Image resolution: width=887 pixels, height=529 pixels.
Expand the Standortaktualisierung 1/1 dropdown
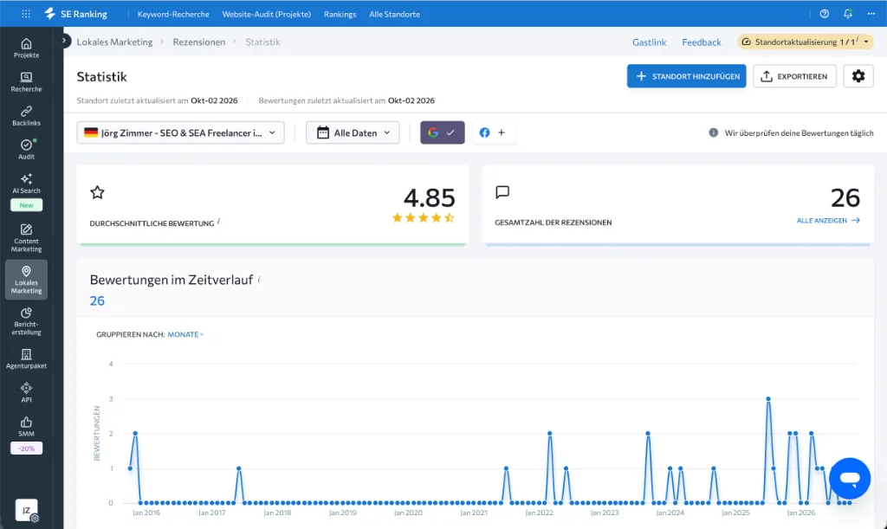tap(806, 42)
